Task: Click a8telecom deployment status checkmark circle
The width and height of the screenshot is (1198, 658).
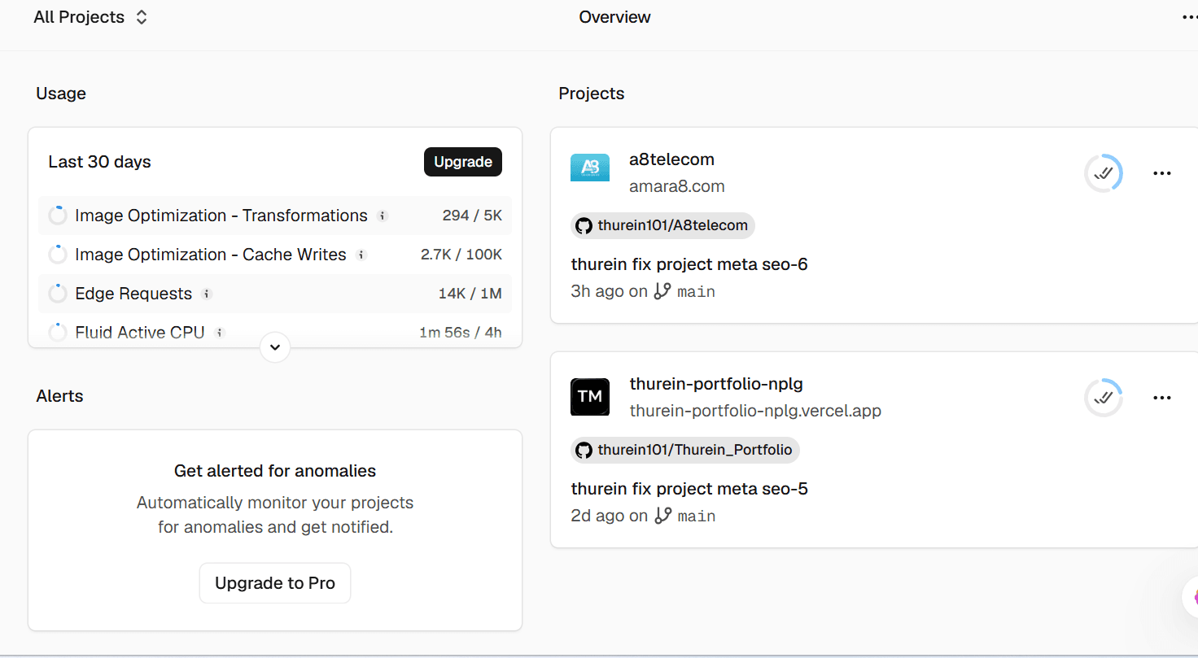Action: (1104, 173)
